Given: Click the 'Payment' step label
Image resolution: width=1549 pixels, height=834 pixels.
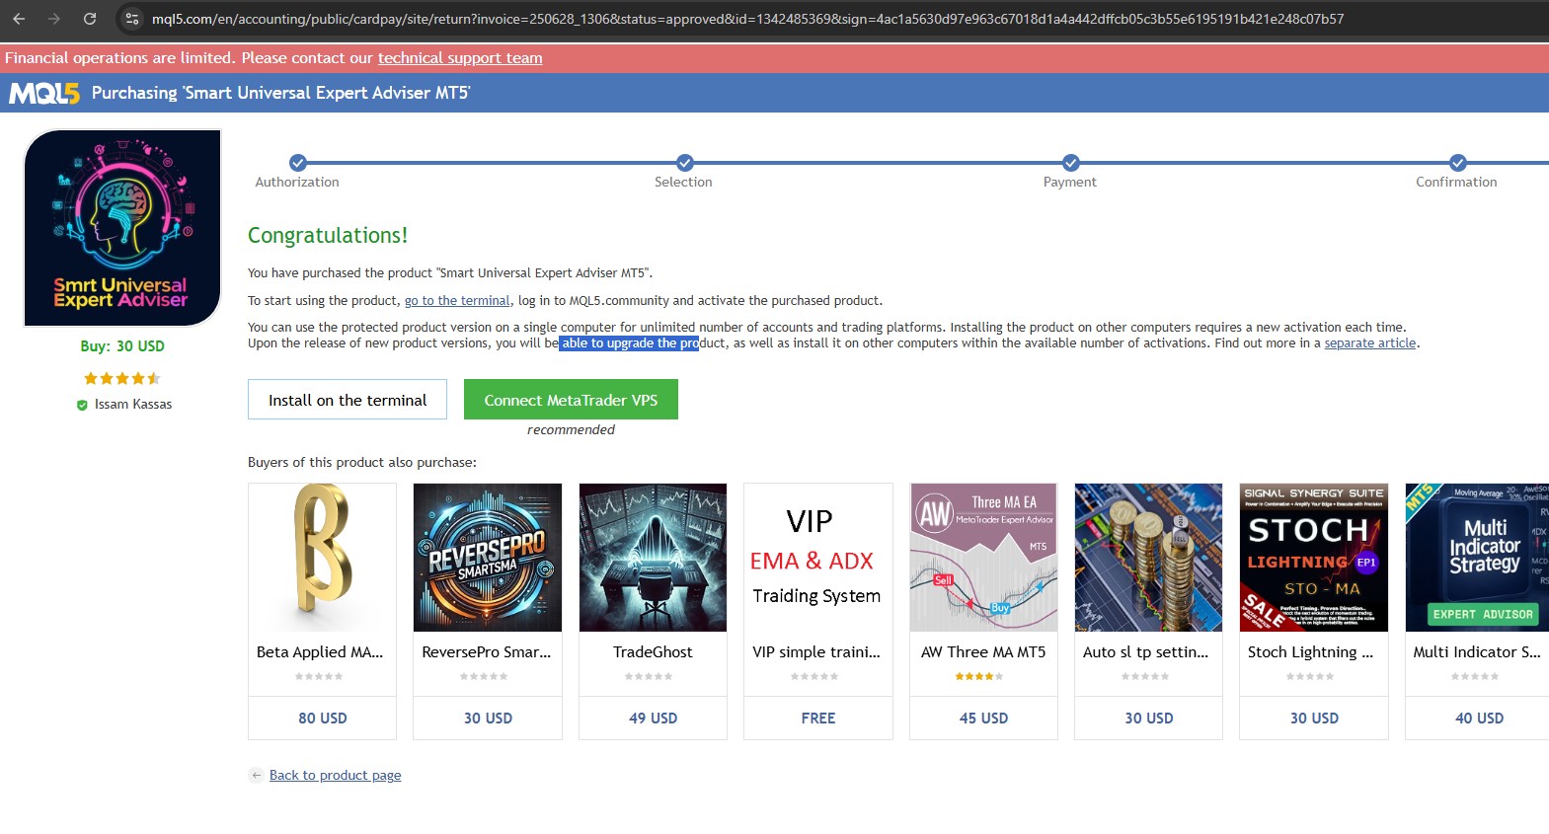Looking at the screenshot, I should point(1070,183).
